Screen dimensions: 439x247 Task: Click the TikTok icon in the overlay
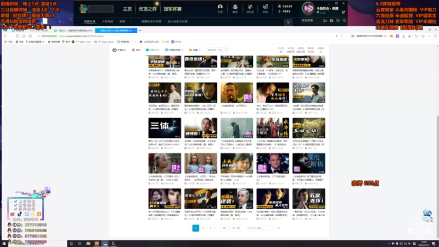pyautogui.click(x=20, y=214)
